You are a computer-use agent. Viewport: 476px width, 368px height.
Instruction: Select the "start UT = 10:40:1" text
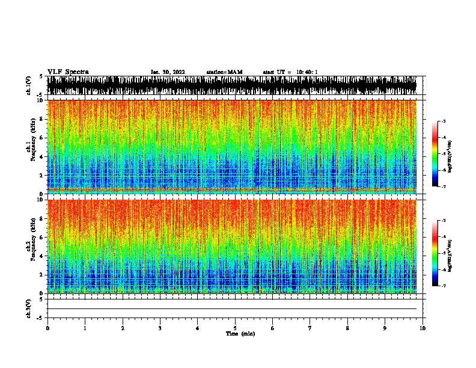click(290, 72)
